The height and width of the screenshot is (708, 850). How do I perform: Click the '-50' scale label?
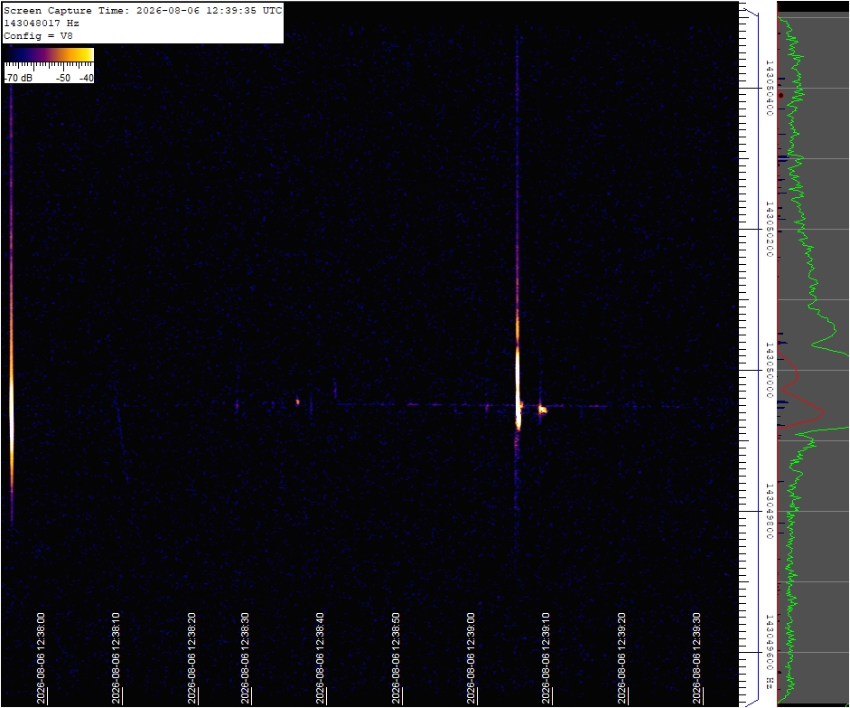coord(63,78)
